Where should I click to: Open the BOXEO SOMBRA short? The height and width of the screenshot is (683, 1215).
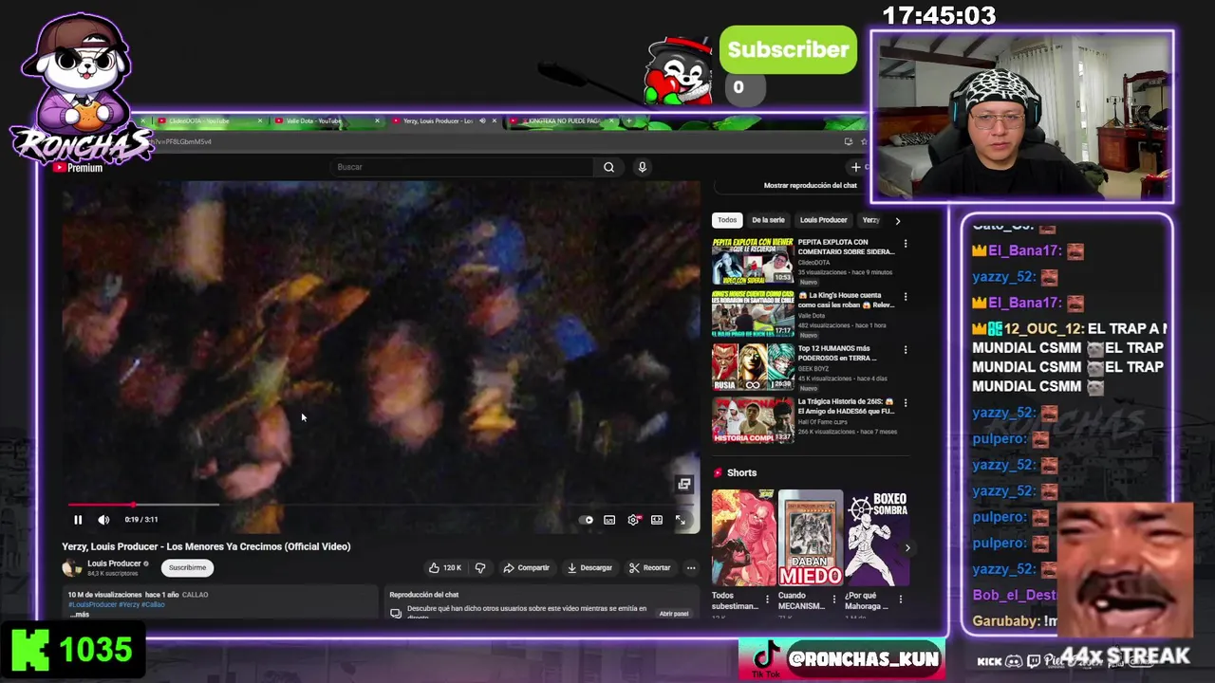877,538
